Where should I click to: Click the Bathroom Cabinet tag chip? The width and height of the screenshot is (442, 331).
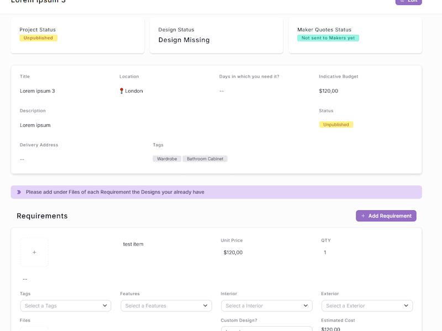[x=205, y=159]
